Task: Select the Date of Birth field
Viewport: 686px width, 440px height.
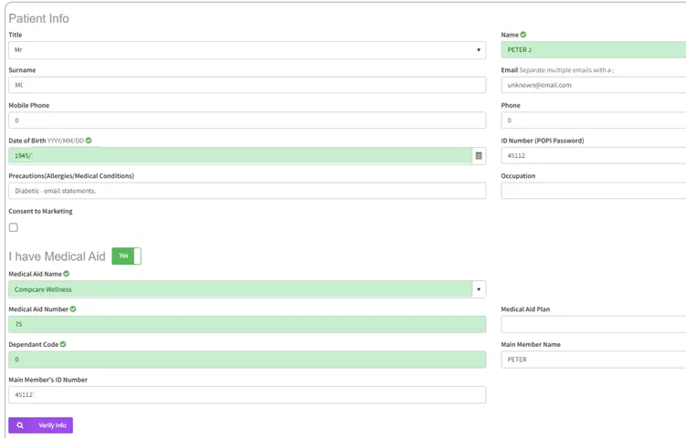Action: click(240, 156)
